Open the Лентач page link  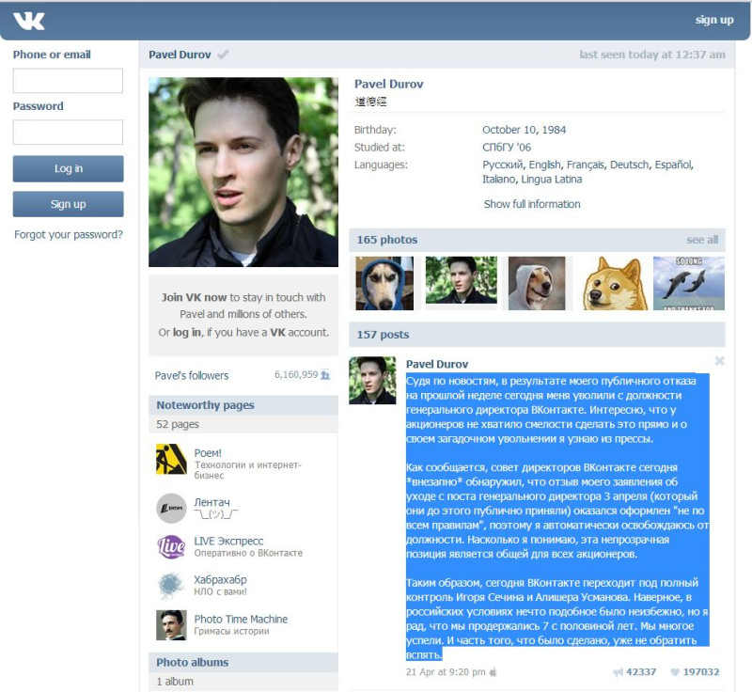click(212, 502)
